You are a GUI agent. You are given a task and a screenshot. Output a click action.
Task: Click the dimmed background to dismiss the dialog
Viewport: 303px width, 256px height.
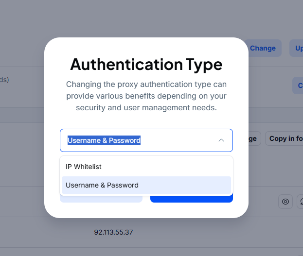point(22,146)
